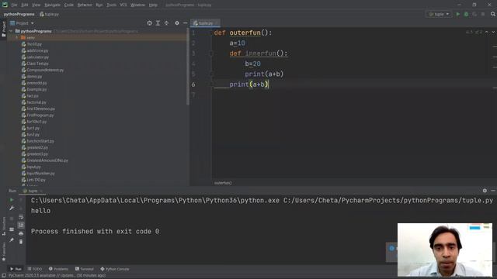Open the Problems tool window
497x279 pixels.
[x=59, y=269]
